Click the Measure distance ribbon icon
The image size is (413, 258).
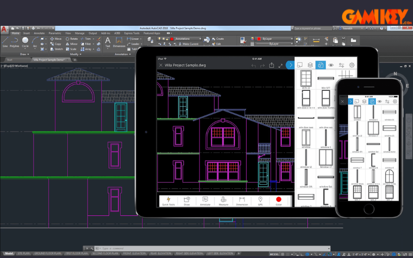click(x=316, y=40)
